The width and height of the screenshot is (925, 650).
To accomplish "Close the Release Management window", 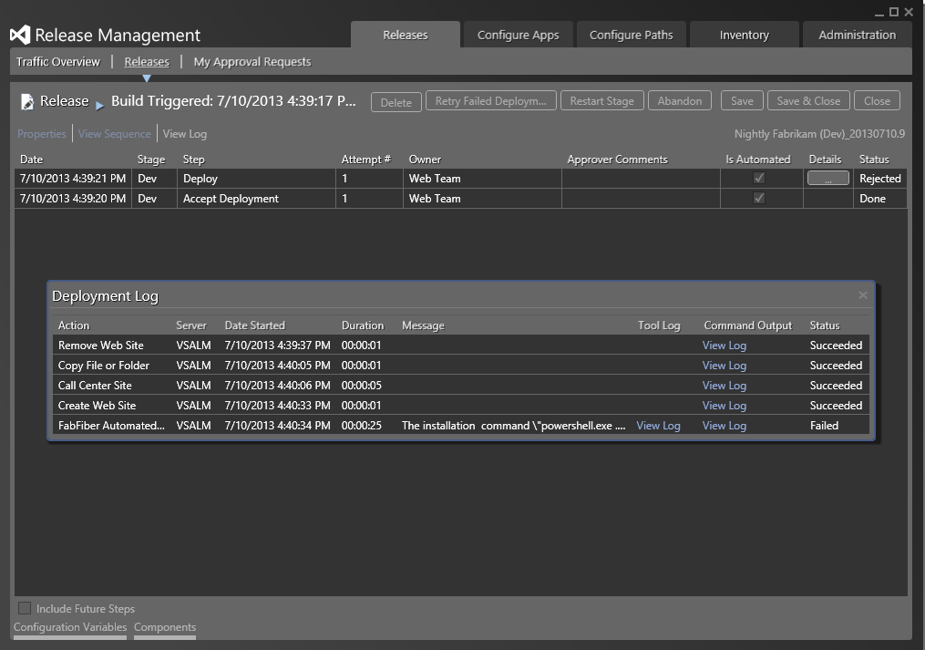I will (909, 12).
